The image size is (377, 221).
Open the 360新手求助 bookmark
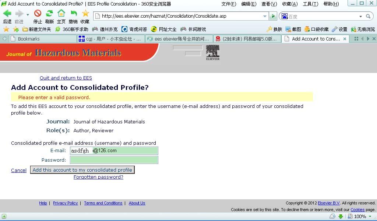[72, 29]
